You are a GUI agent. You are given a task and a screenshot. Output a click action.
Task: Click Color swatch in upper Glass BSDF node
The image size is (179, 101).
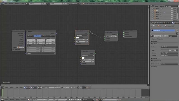point(77,38)
